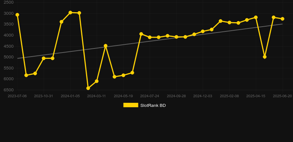The image size is (293, 142).
Task: Click the 2023-10-31 x-axis date label
Action: coord(43,96)
